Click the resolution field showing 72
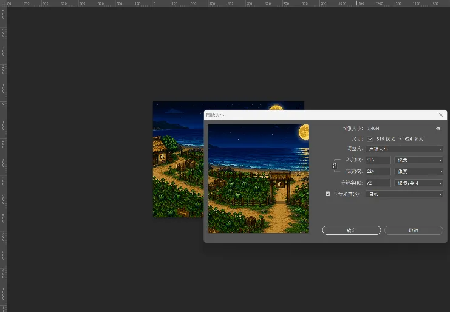 378,183
